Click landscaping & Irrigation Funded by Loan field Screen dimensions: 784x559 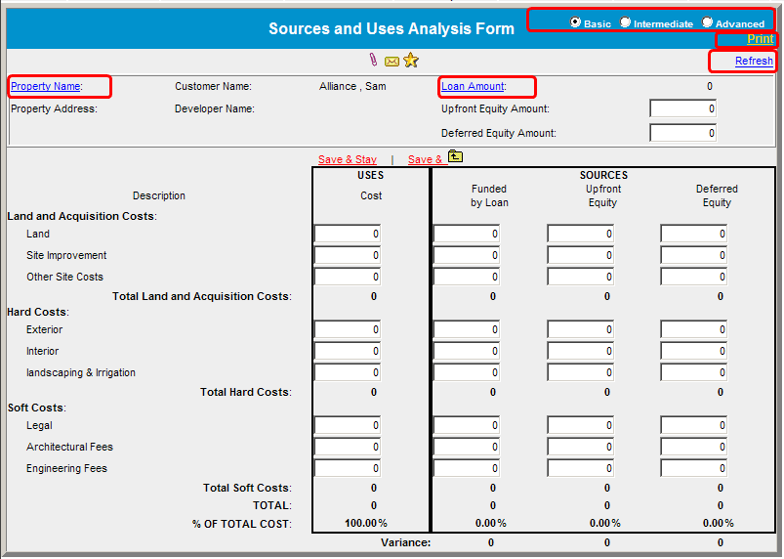[x=467, y=372]
